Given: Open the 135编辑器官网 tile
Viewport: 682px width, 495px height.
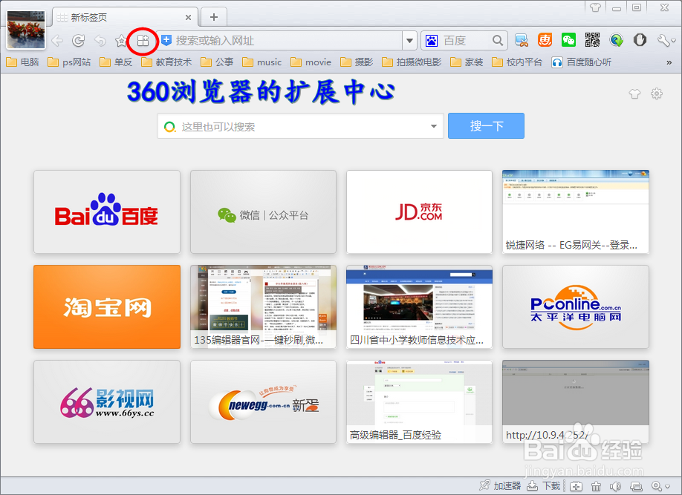Looking at the screenshot, I should [x=263, y=306].
